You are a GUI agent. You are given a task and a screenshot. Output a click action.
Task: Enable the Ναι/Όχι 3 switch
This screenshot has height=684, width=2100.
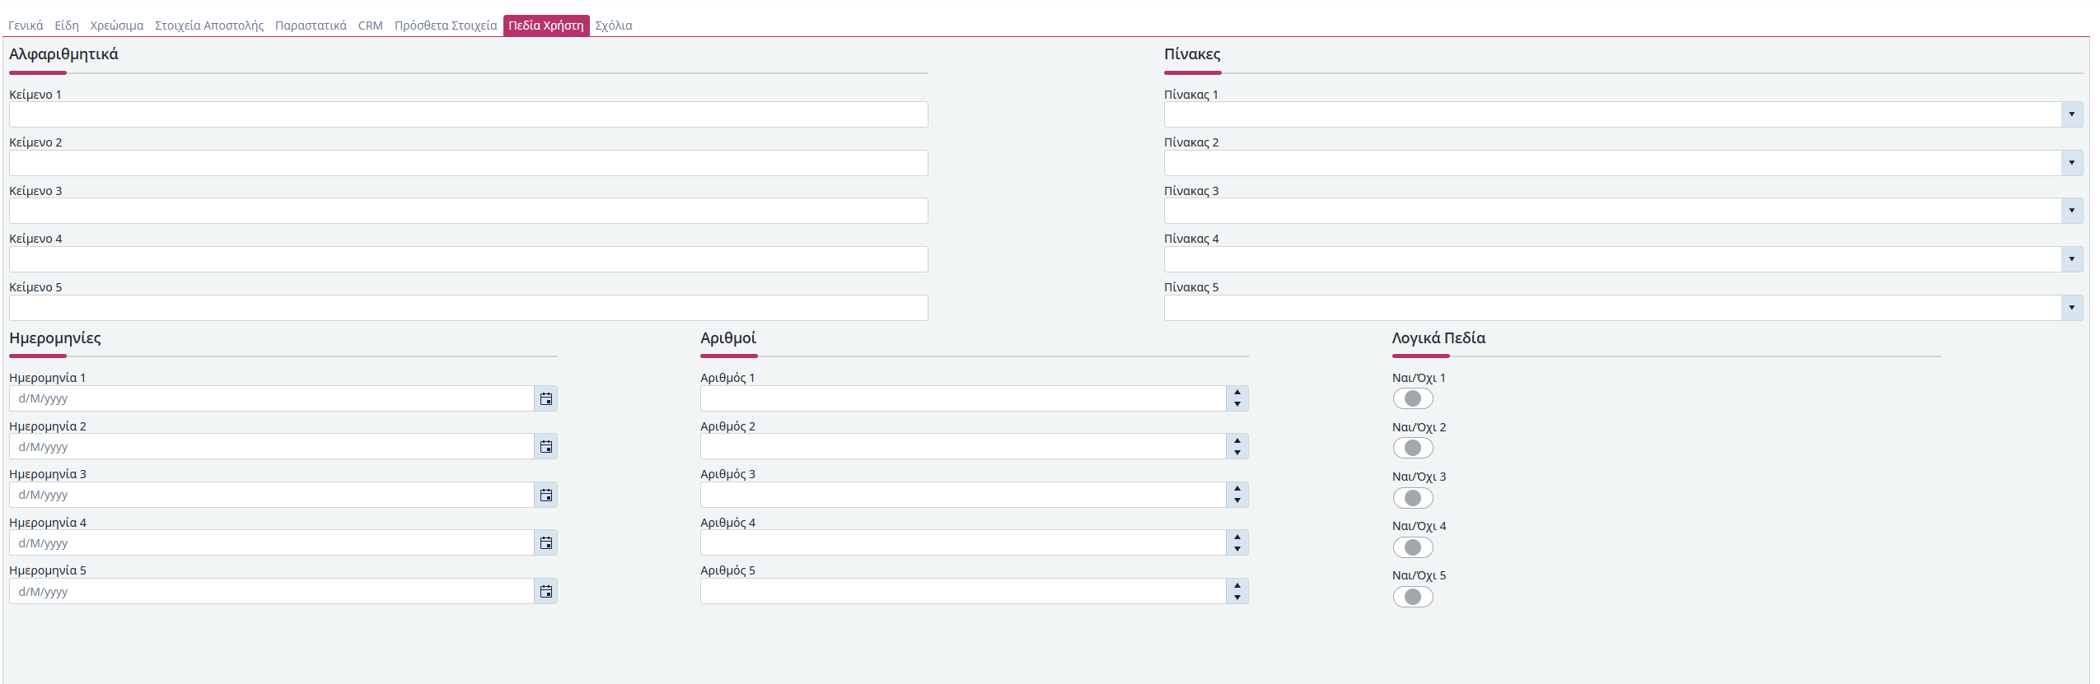(1412, 498)
